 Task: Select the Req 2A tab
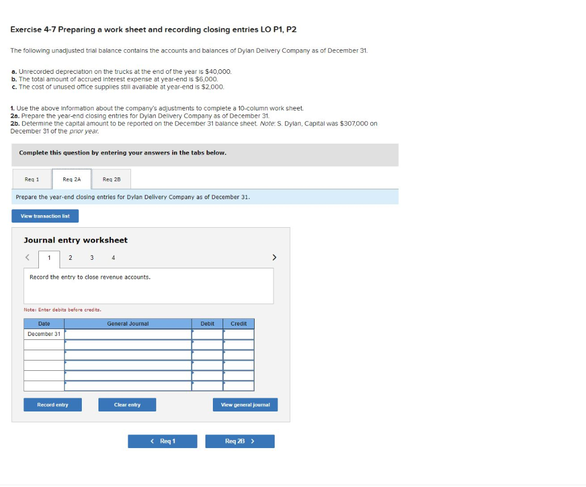click(71, 179)
